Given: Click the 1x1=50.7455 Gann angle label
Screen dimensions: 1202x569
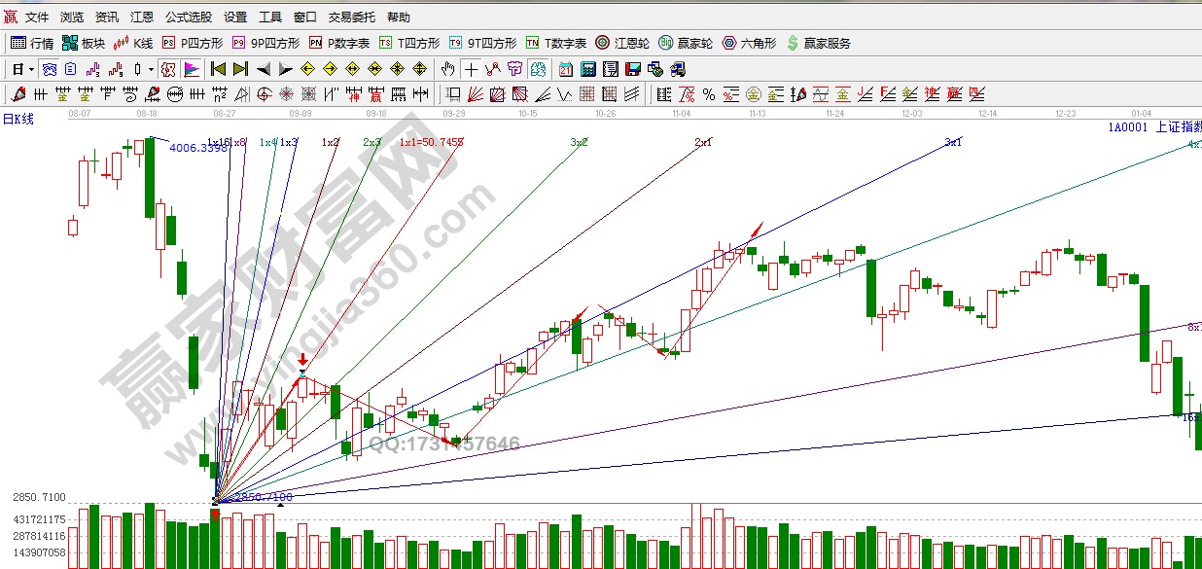Looking at the screenshot, I should click(431, 142).
